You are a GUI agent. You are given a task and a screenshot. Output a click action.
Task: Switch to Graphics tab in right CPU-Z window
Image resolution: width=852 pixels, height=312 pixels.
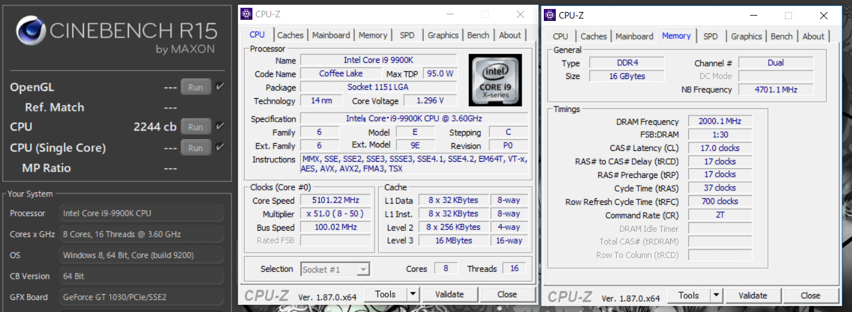click(746, 37)
